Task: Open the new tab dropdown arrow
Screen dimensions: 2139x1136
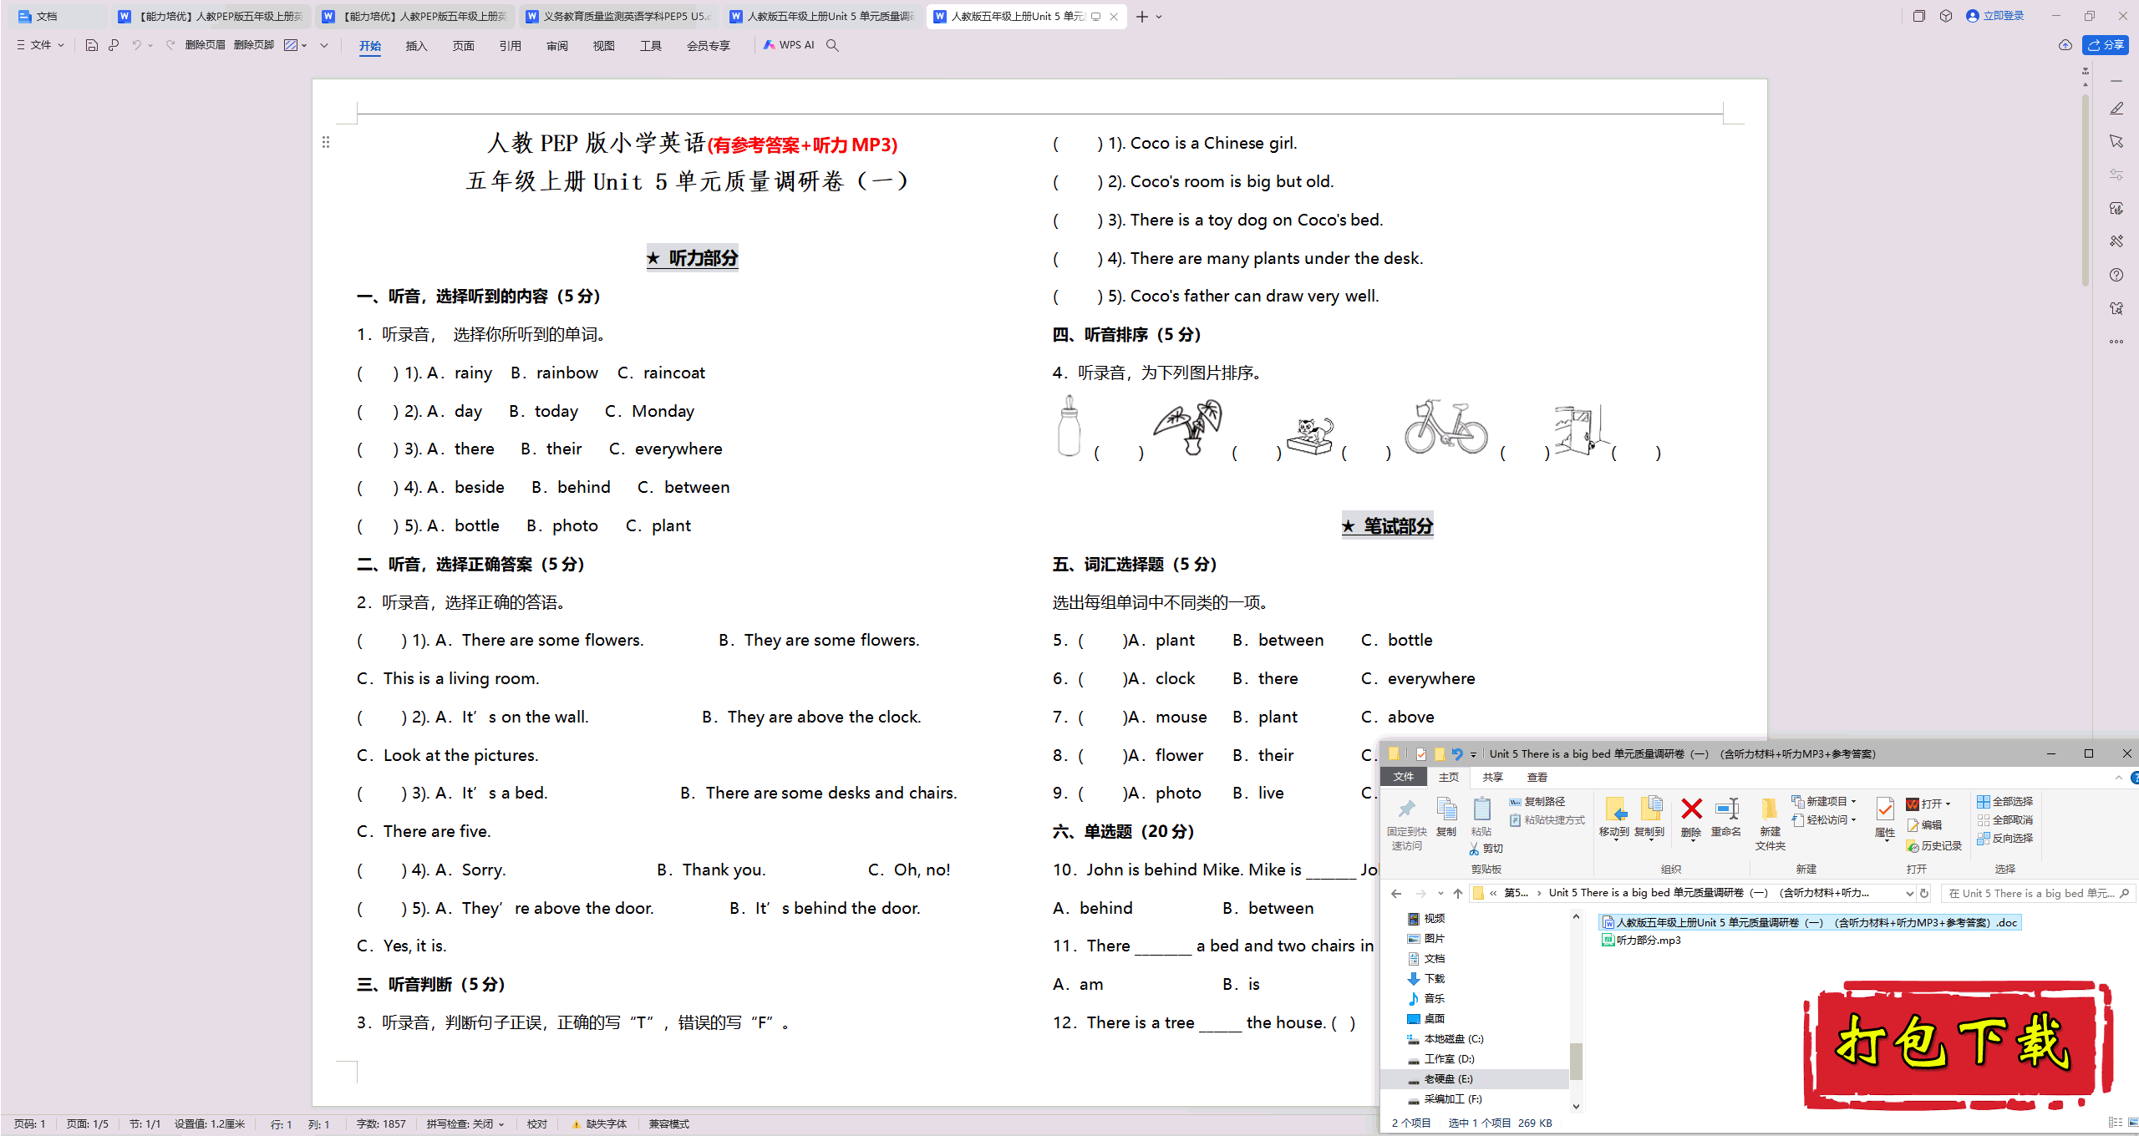Action: coord(1159,17)
